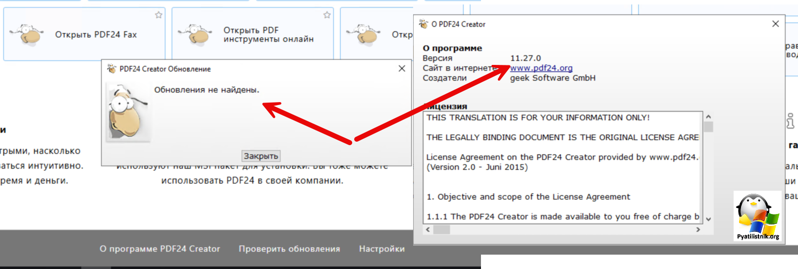Open Открыть PDF инструменты онлайн tile

pyautogui.click(x=253, y=34)
